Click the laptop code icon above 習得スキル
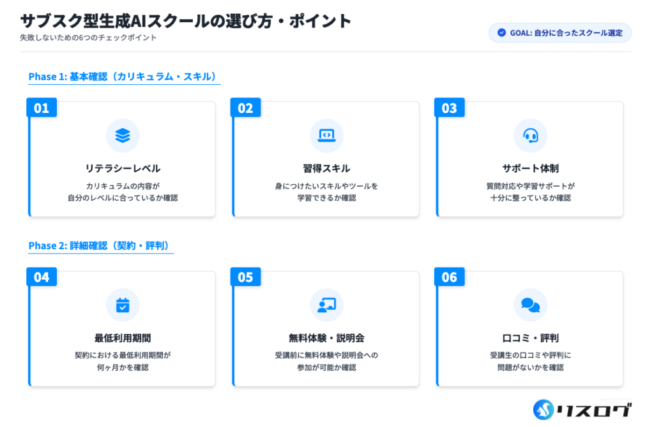The image size is (654, 427). pos(326,135)
